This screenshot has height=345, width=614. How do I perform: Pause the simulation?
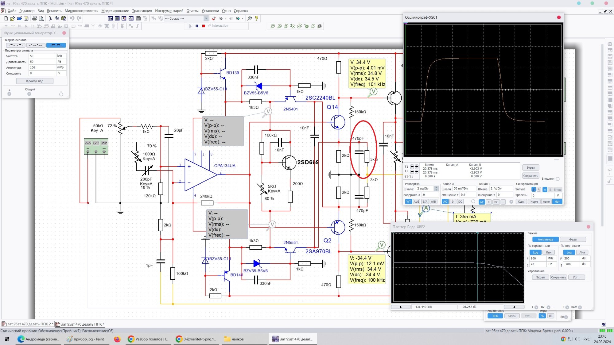coord(197,26)
